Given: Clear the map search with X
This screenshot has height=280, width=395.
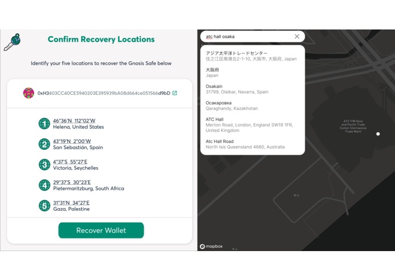Looking at the screenshot, I should tap(297, 36).
